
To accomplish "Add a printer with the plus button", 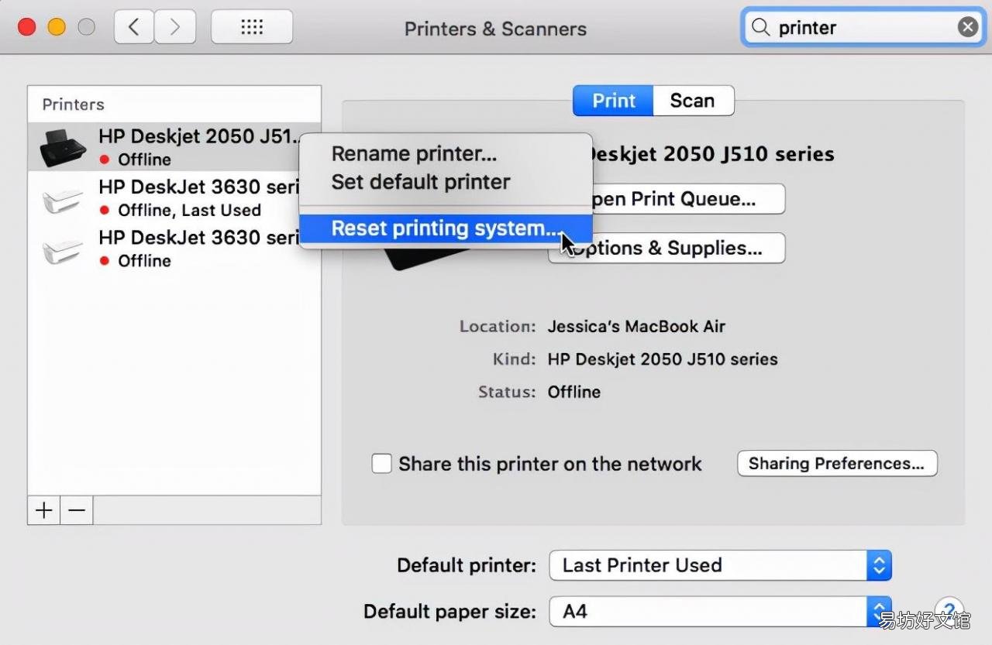I will coord(44,510).
